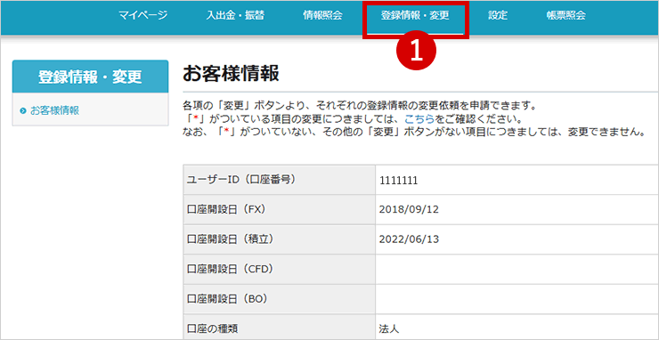Click the お客様情報 sidebar link

point(54,111)
